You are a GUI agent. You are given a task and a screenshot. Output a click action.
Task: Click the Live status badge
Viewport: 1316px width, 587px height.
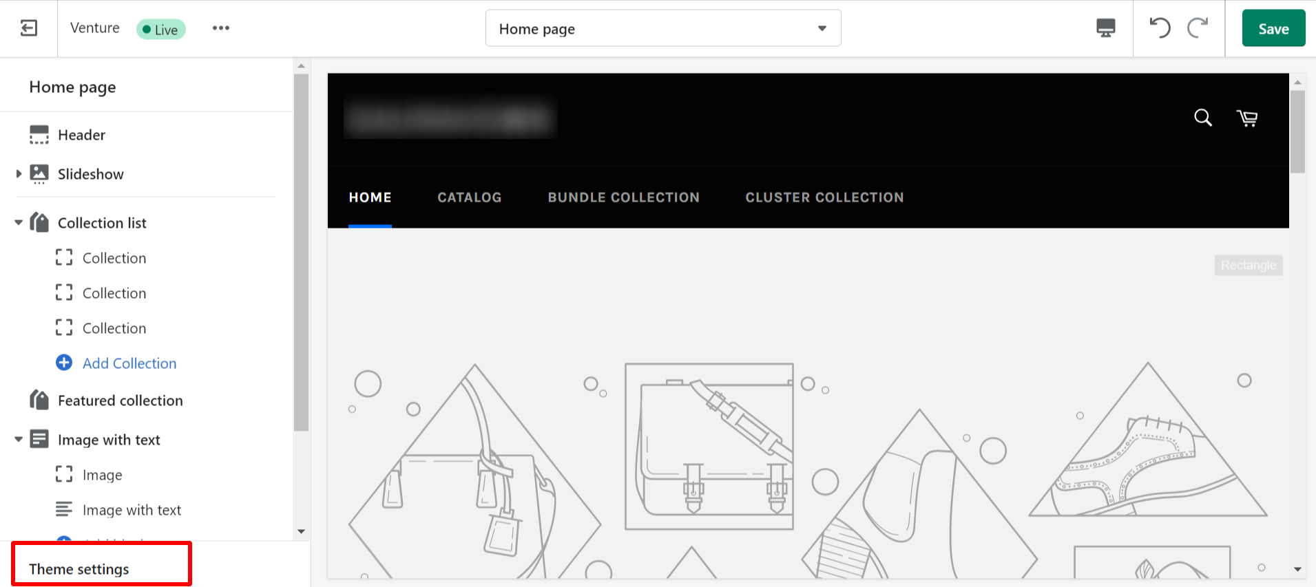tap(161, 30)
